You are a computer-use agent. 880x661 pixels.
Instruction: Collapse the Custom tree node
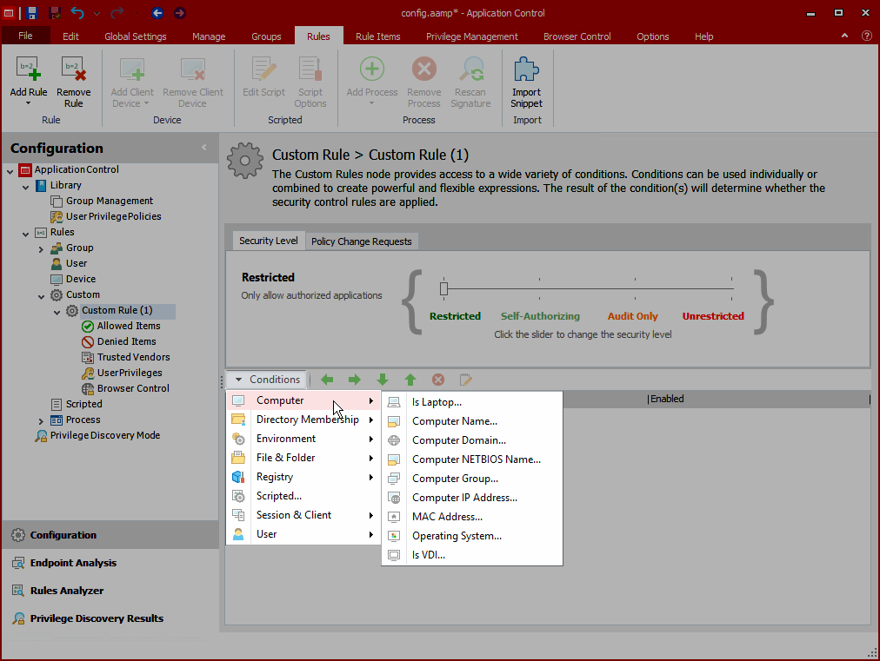(x=41, y=295)
